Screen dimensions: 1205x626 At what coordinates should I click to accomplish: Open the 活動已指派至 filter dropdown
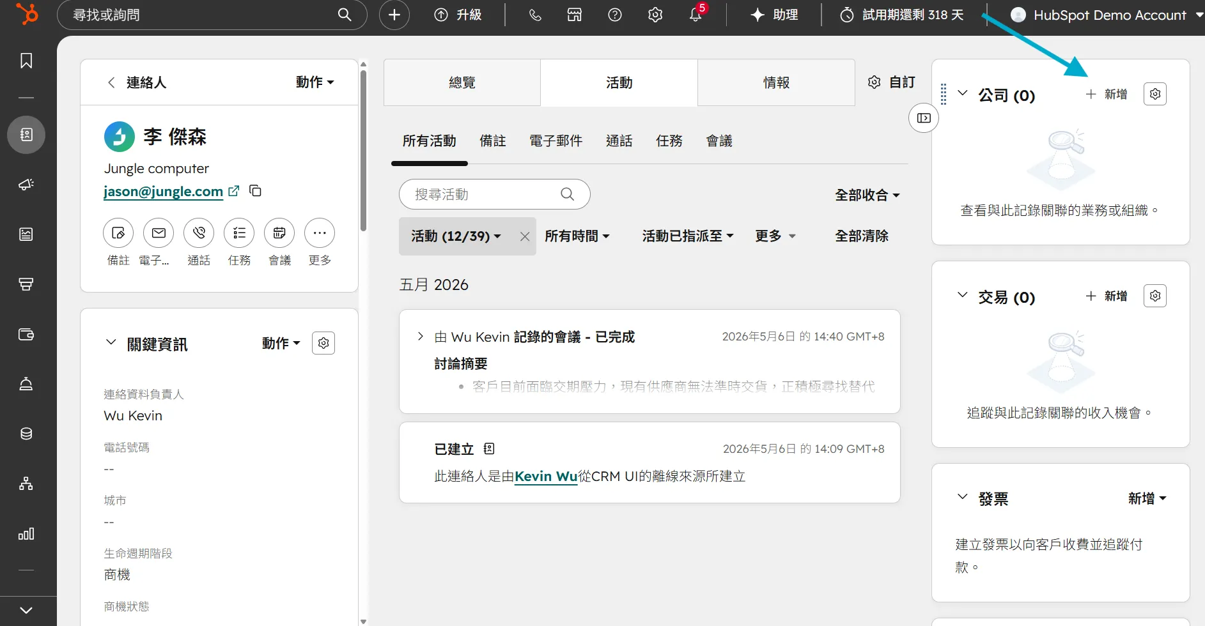(688, 236)
